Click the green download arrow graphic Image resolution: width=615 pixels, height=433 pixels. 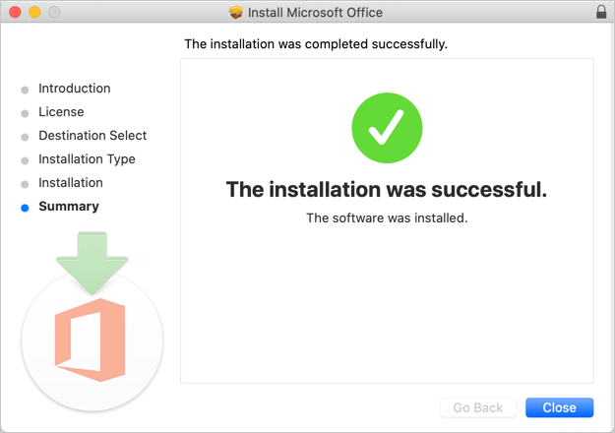tap(92, 260)
